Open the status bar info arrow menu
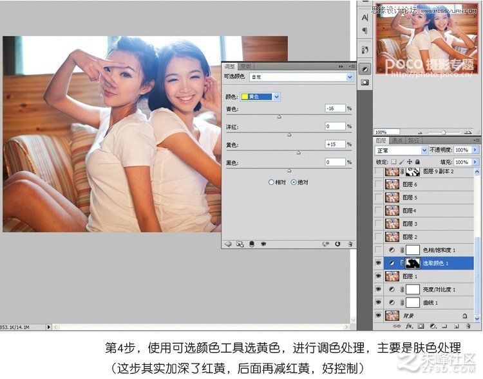 tap(49, 327)
